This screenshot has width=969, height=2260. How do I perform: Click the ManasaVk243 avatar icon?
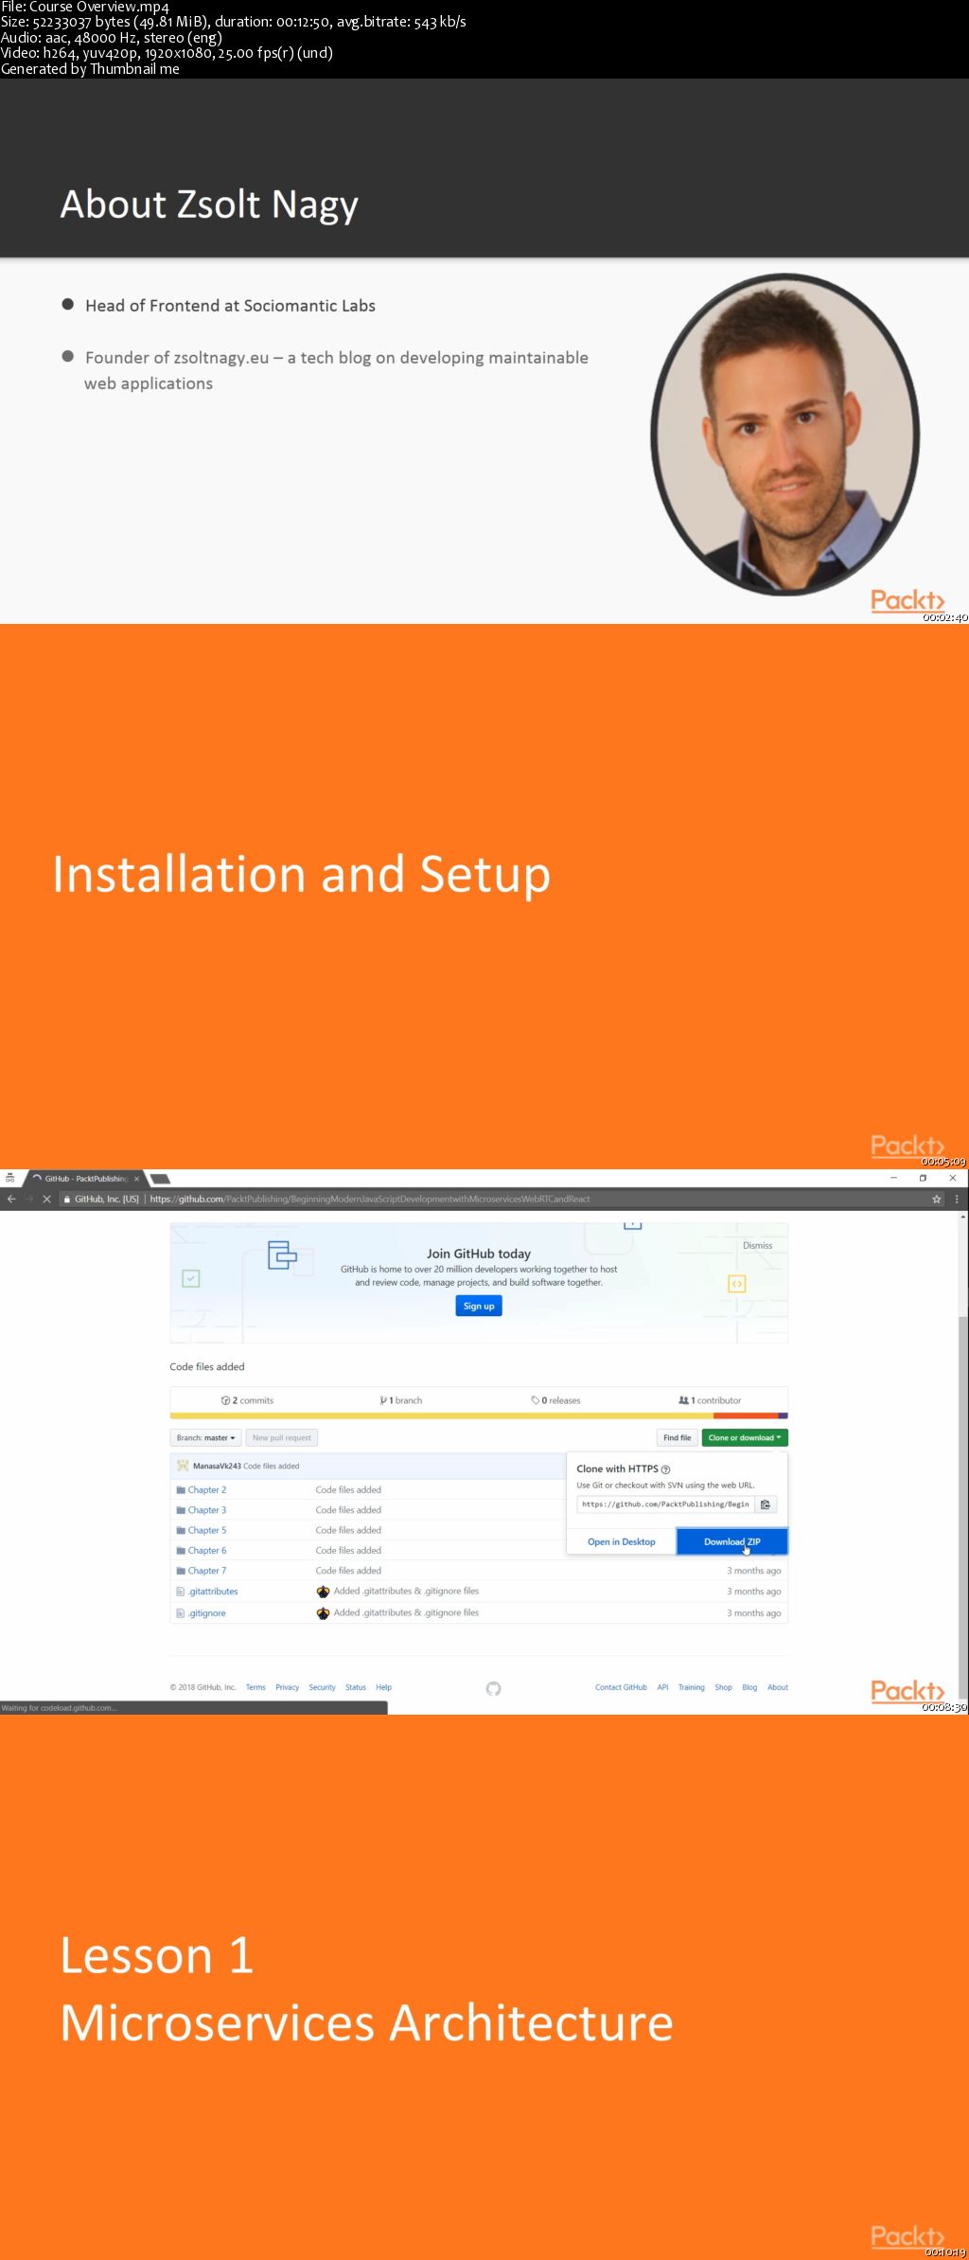point(183,1466)
